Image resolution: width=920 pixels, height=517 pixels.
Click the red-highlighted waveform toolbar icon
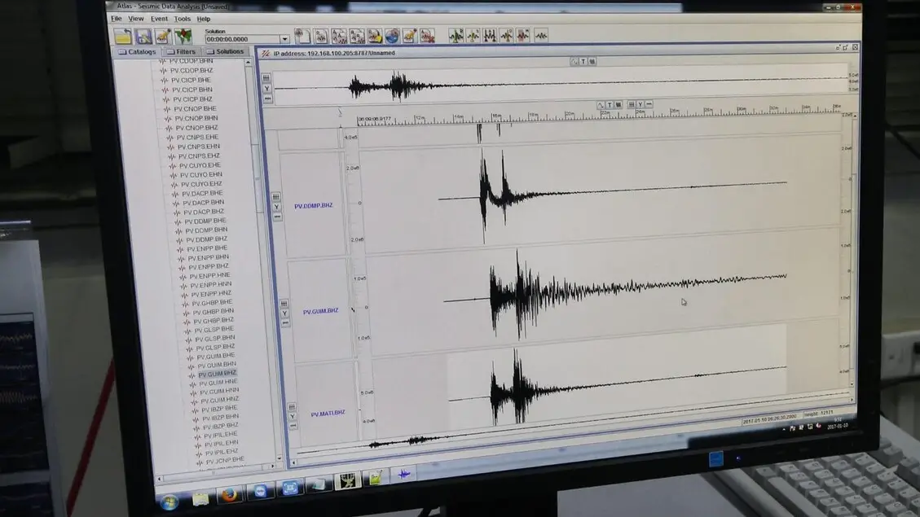point(523,36)
